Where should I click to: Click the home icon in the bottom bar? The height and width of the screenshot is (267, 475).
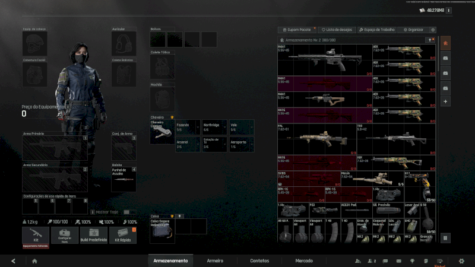tap(34, 261)
